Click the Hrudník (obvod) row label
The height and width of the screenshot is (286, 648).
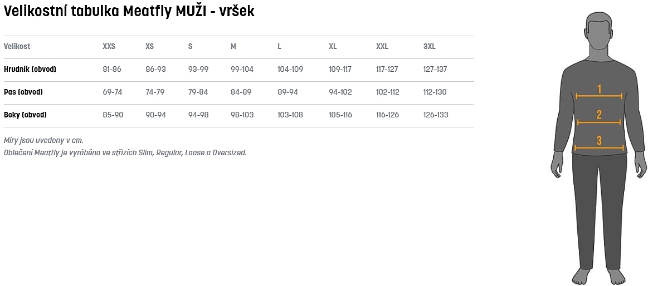[x=30, y=70]
